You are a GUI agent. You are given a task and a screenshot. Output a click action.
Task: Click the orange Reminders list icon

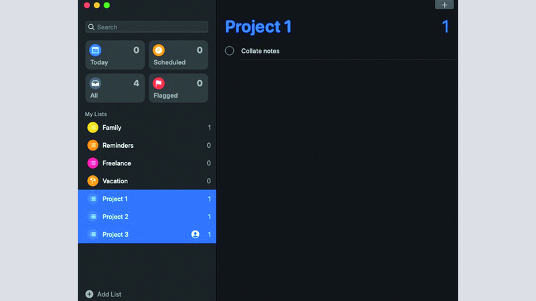point(92,145)
